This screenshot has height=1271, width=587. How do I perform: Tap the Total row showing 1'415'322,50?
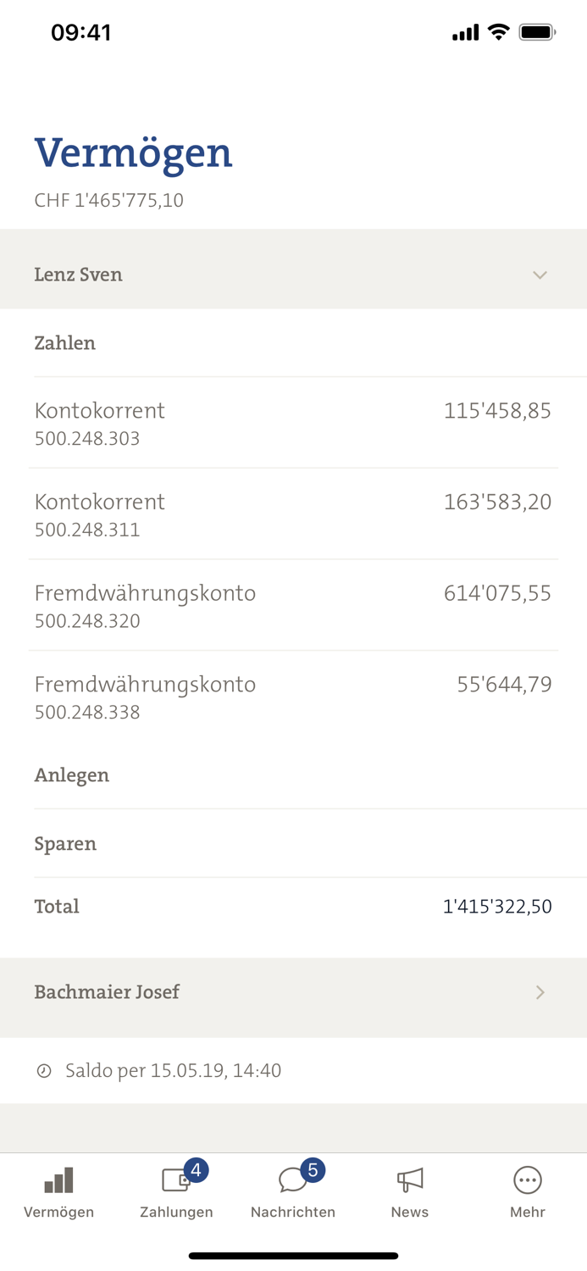(x=293, y=906)
